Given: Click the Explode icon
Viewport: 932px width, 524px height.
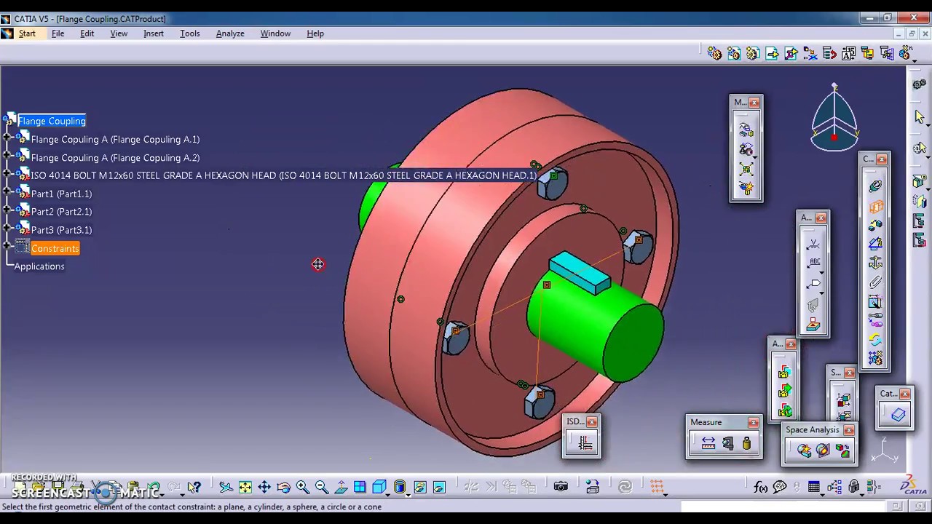Looking at the screenshot, I should (746, 168).
